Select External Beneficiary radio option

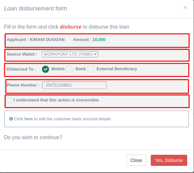(x=91, y=69)
